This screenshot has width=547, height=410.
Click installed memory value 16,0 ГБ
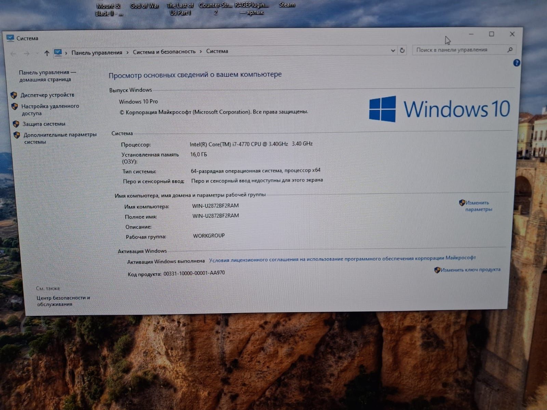pos(198,154)
